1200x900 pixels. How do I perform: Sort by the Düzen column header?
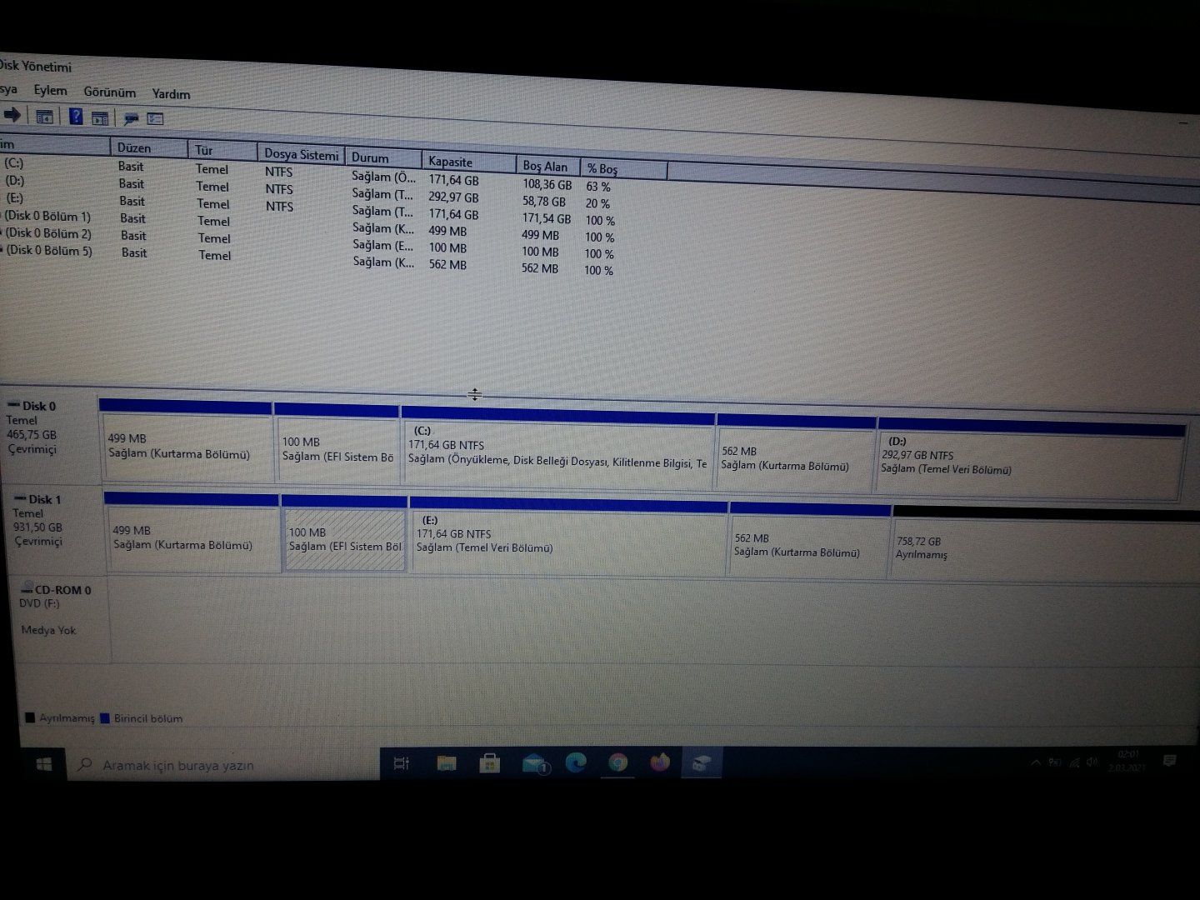148,147
